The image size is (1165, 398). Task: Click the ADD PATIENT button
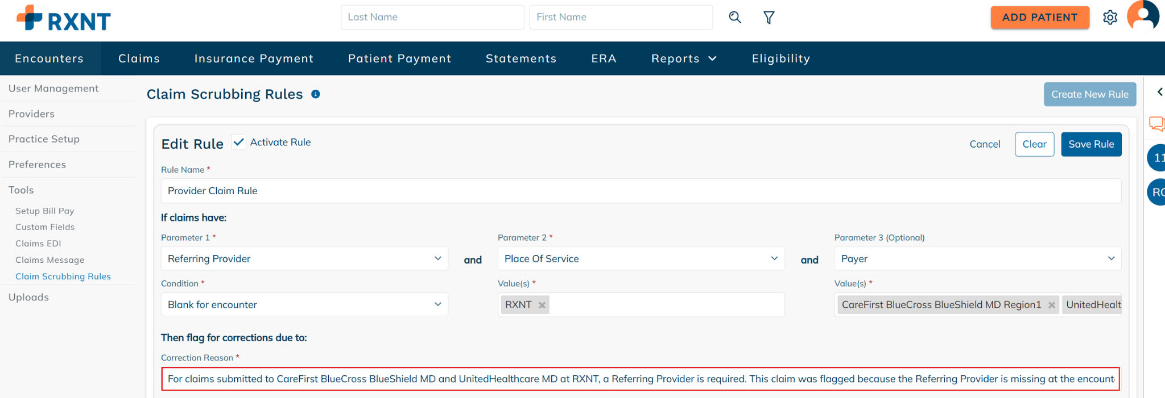[1040, 17]
